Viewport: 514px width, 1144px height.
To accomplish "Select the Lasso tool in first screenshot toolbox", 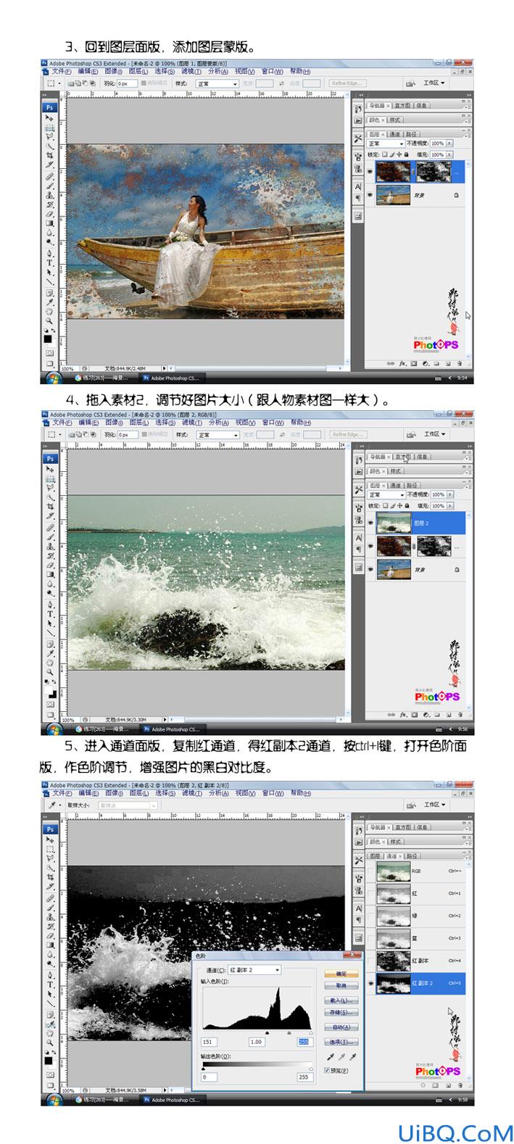I will 49,136.
